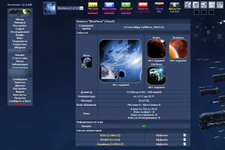225x150 pixels.
Task: Select the LiteNova planet thumbnail
Action: [x=156, y=75]
